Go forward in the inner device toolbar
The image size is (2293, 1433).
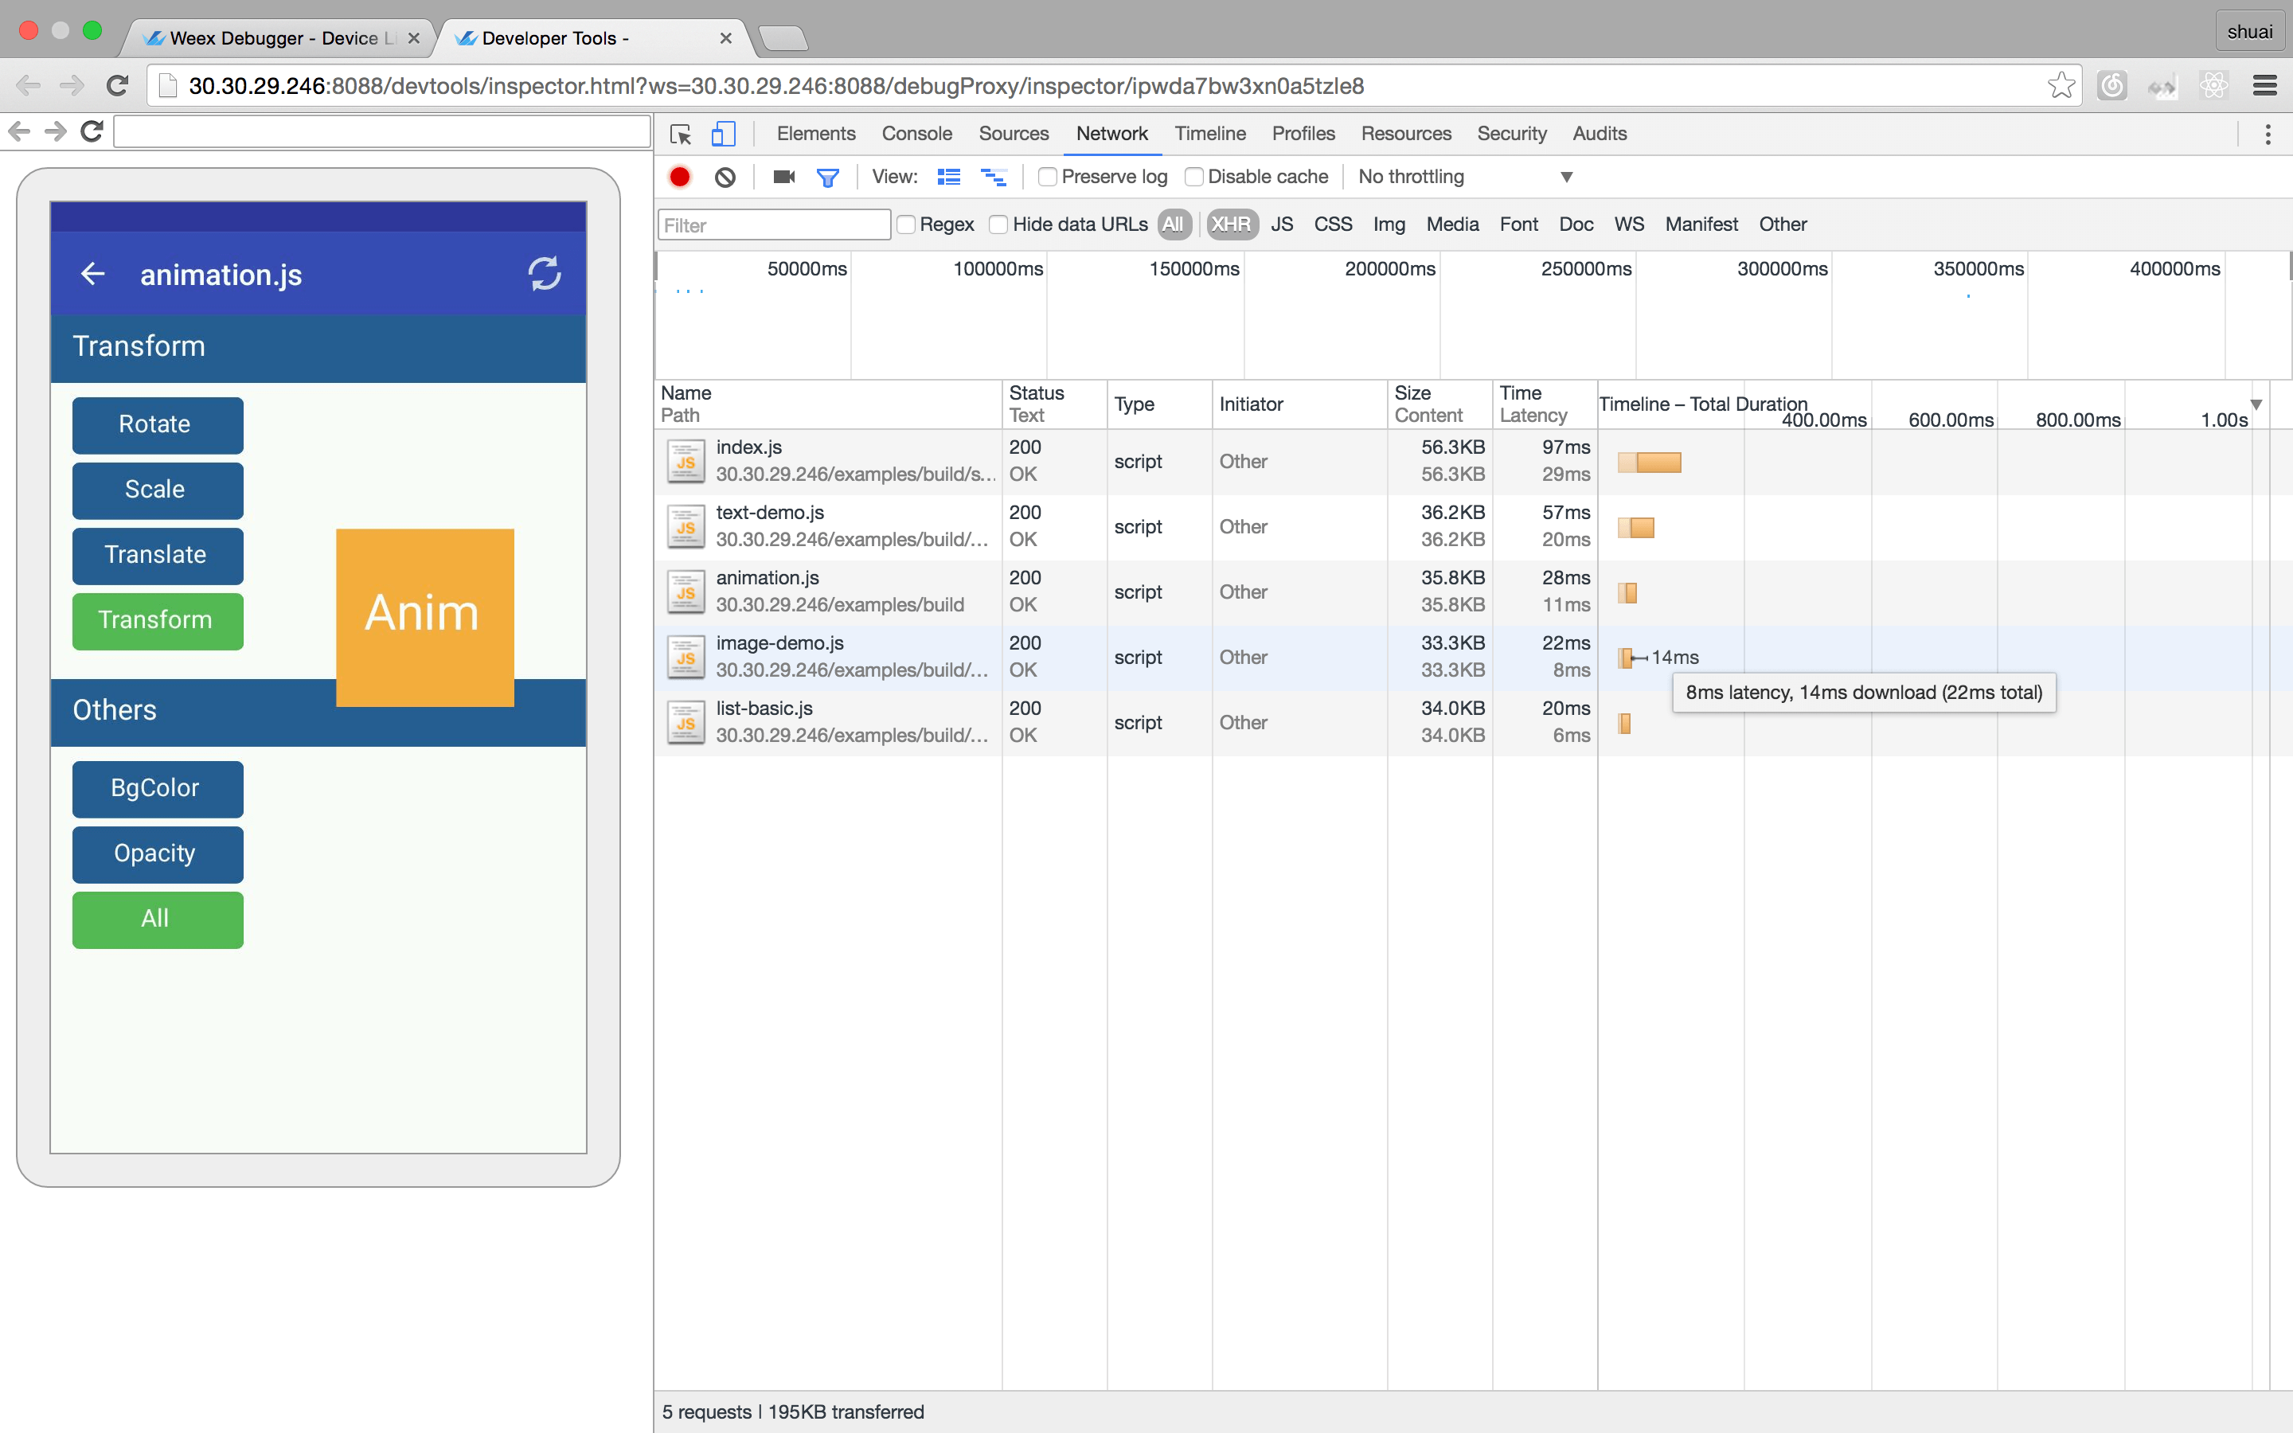click(56, 131)
